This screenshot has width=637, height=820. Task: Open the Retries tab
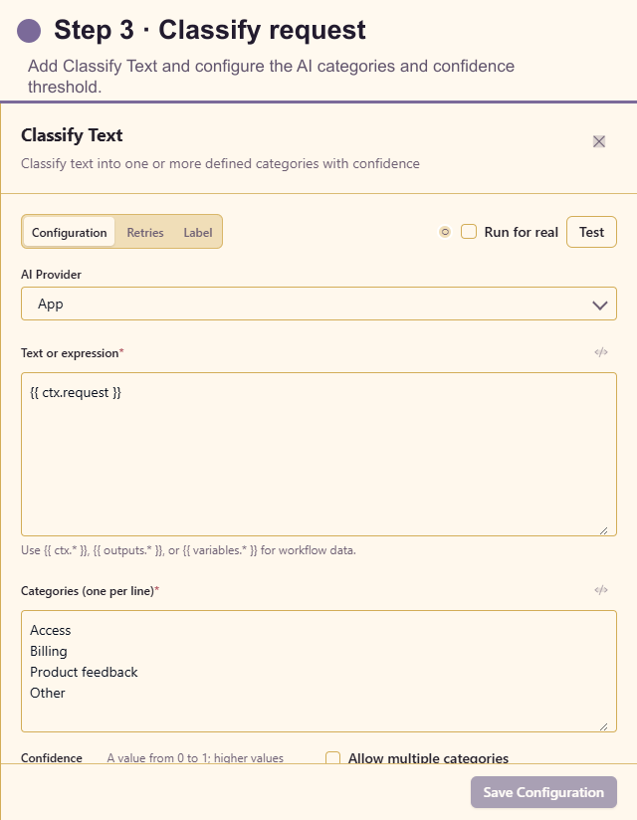click(145, 232)
